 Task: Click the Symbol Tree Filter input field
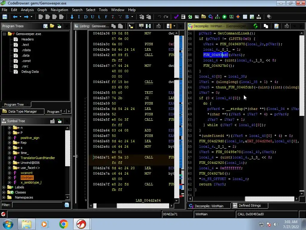pyautogui.click(x=37, y=205)
